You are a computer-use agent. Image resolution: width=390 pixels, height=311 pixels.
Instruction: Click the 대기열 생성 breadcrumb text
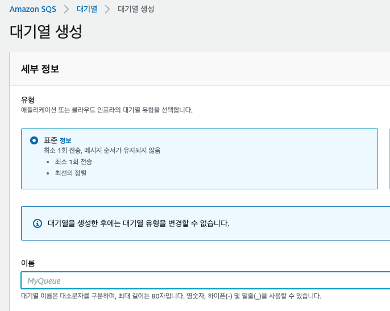click(136, 9)
